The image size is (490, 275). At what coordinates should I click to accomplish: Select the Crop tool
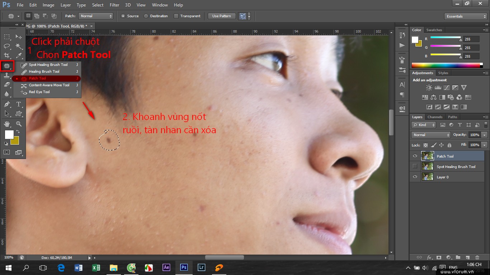pyautogui.click(x=7, y=56)
